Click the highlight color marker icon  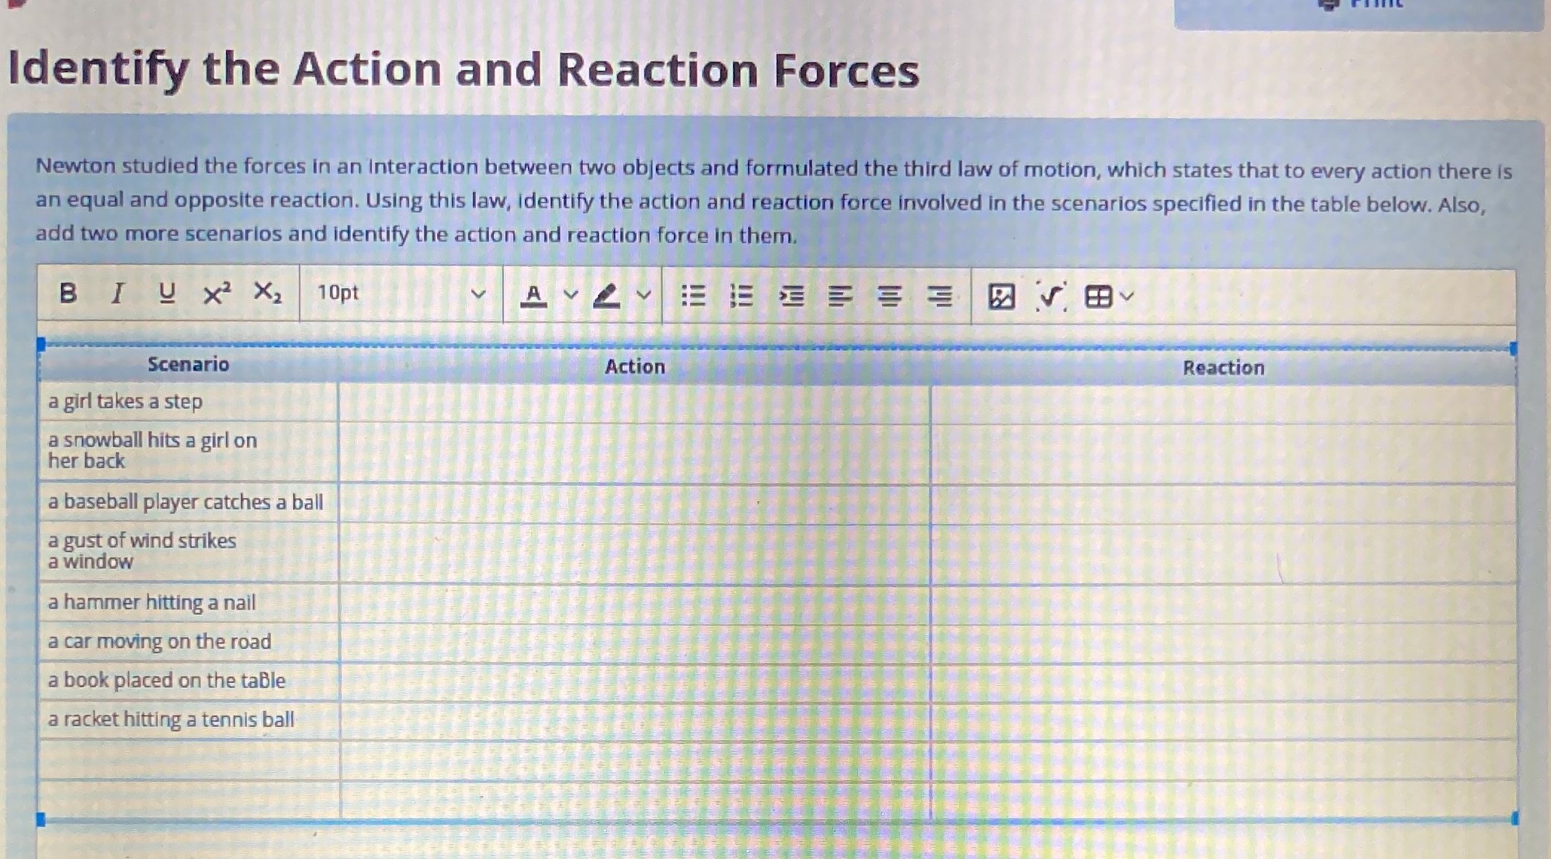[x=606, y=296]
